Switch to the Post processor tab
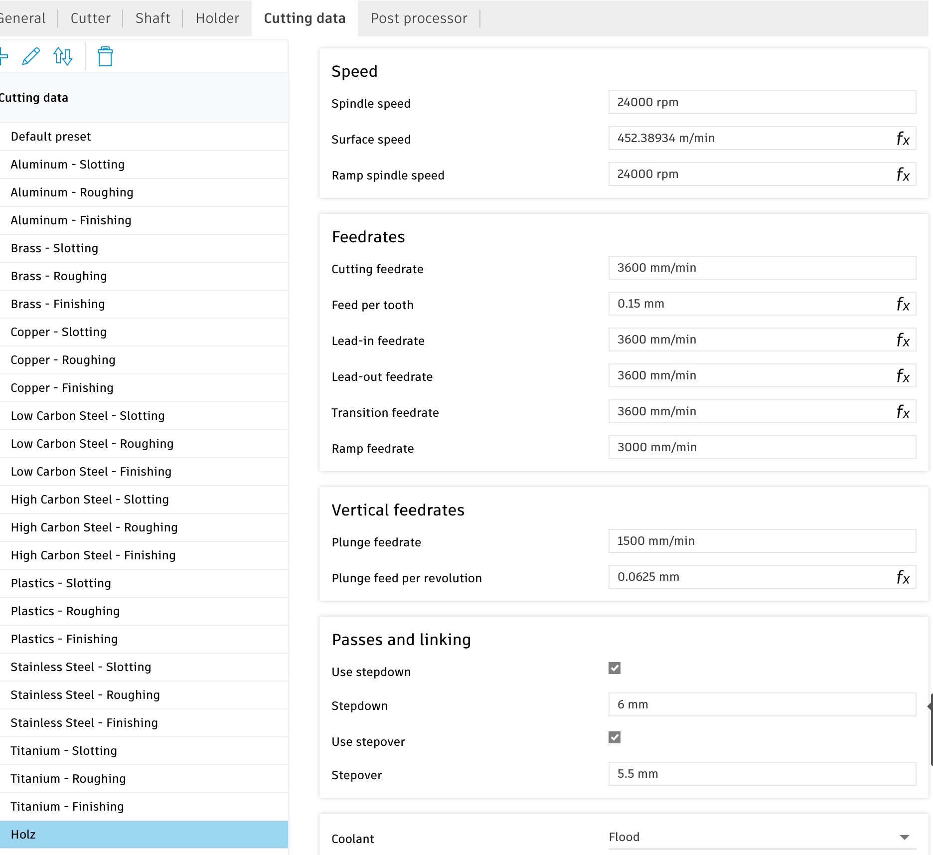Screen dimensions: 933x855 point(419,18)
